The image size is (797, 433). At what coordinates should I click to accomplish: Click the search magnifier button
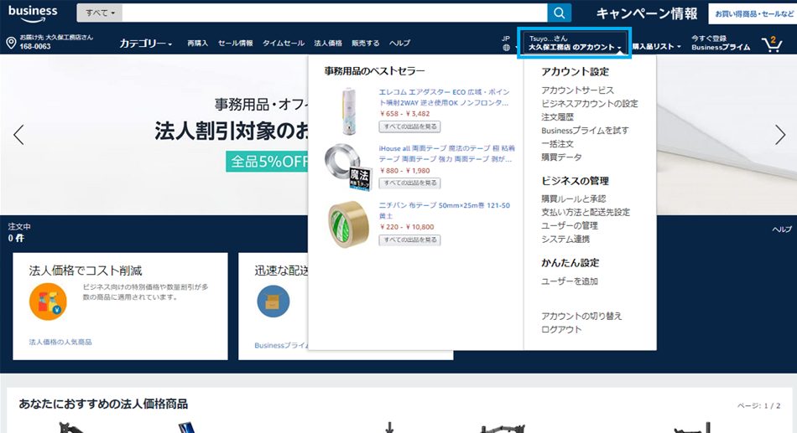(559, 13)
